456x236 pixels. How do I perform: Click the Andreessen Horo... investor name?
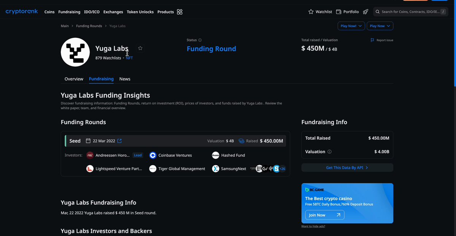[113, 155]
